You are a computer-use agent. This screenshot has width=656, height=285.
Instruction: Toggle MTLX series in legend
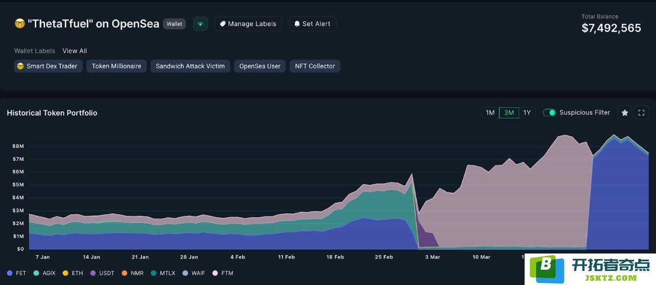click(163, 273)
